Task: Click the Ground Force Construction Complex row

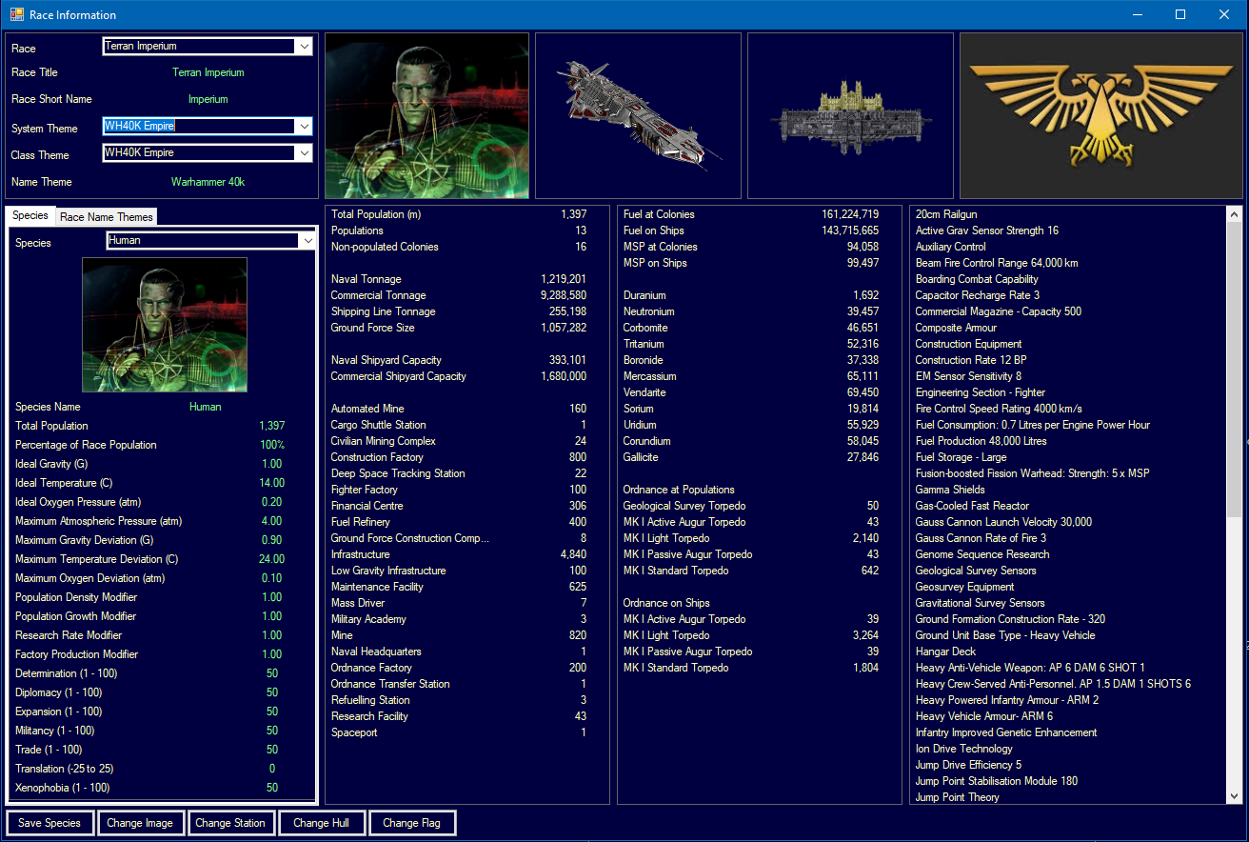Action: coord(459,538)
